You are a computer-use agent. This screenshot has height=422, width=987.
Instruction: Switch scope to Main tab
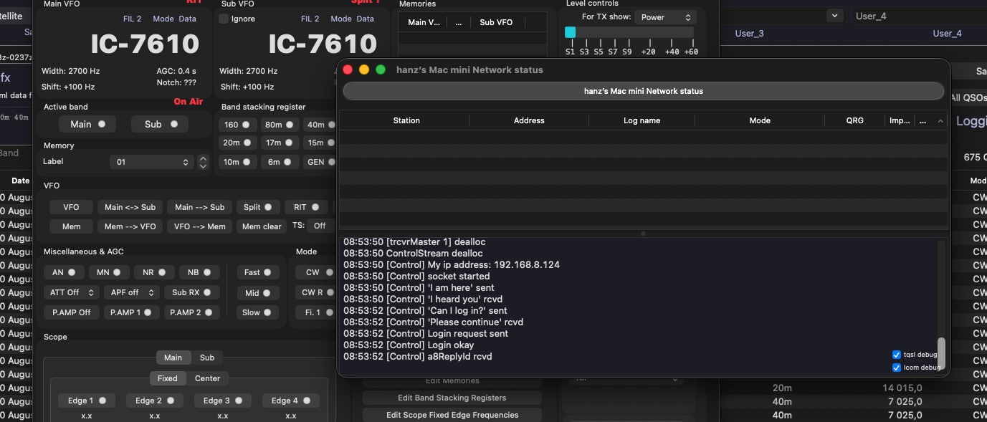coord(173,358)
